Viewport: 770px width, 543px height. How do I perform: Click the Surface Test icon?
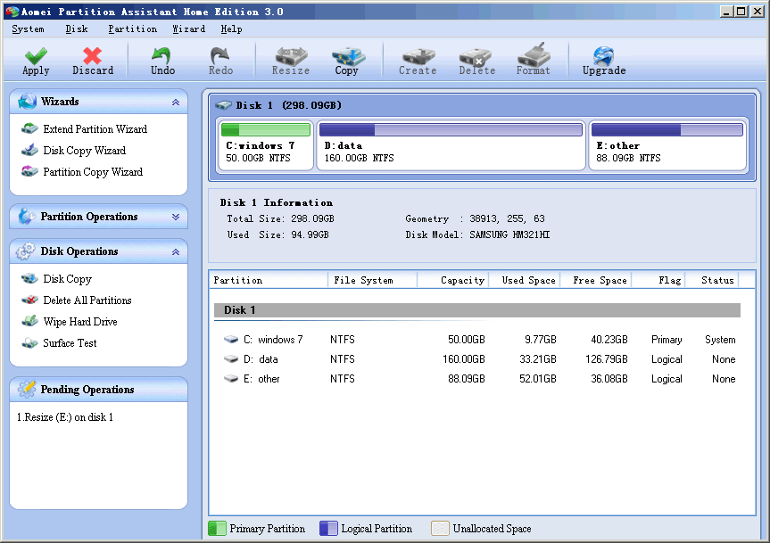coord(29,343)
